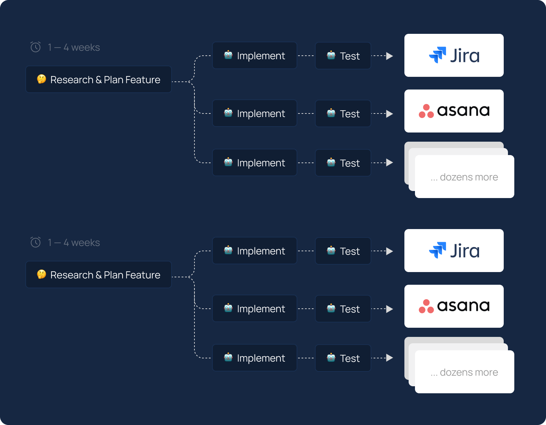The image size is (546, 425).
Task: Click the clock icon in the upper flow
Action: click(x=36, y=47)
